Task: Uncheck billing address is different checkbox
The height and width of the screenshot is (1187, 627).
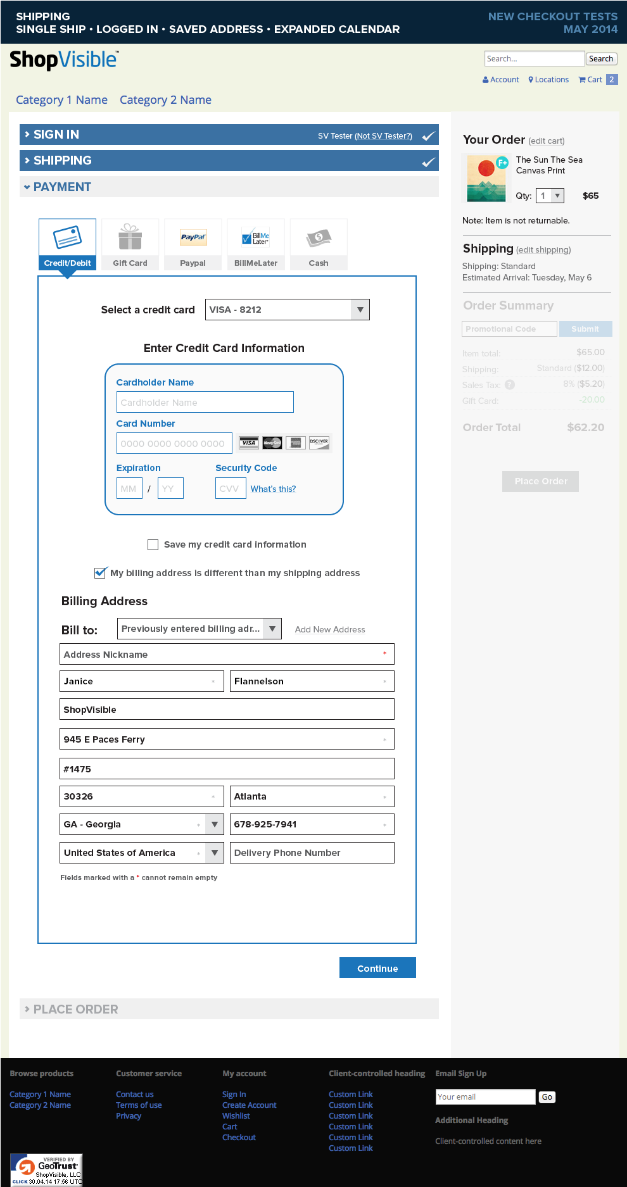Action: click(x=100, y=573)
